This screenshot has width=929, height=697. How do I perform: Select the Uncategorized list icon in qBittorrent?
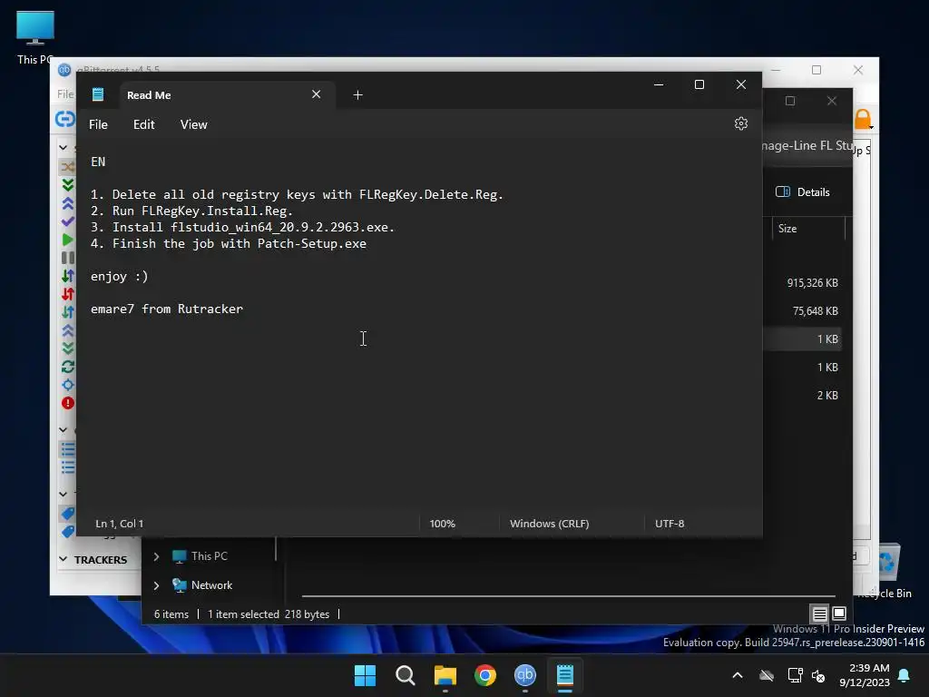click(x=67, y=467)
